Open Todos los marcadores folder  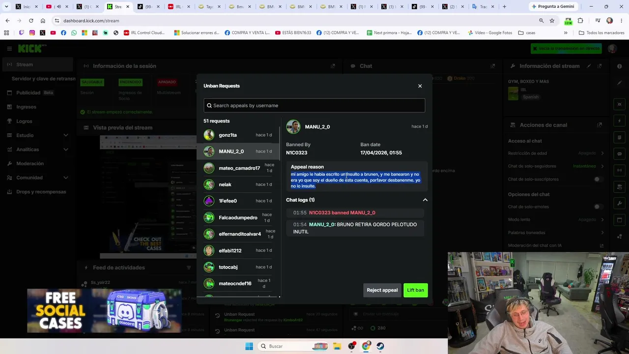click(601, 33)
